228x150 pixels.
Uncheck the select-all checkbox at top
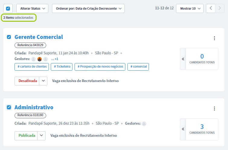[8, 8]
